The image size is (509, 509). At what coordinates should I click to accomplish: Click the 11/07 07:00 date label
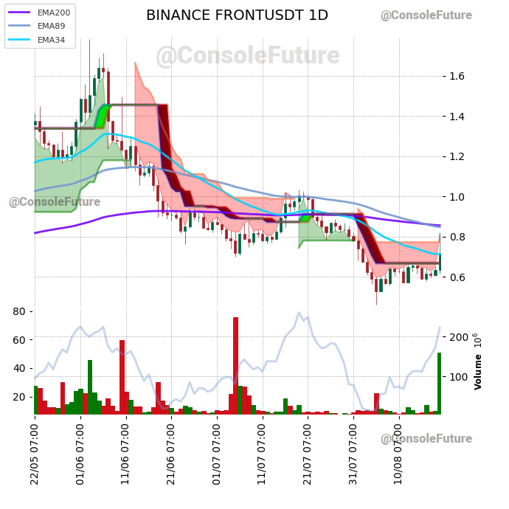(x=262, y=454)
